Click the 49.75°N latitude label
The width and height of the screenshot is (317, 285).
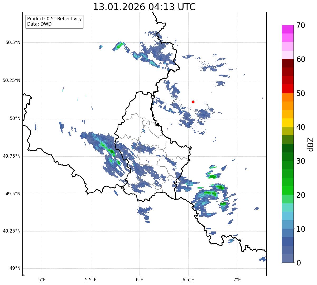tap(11, 156)
